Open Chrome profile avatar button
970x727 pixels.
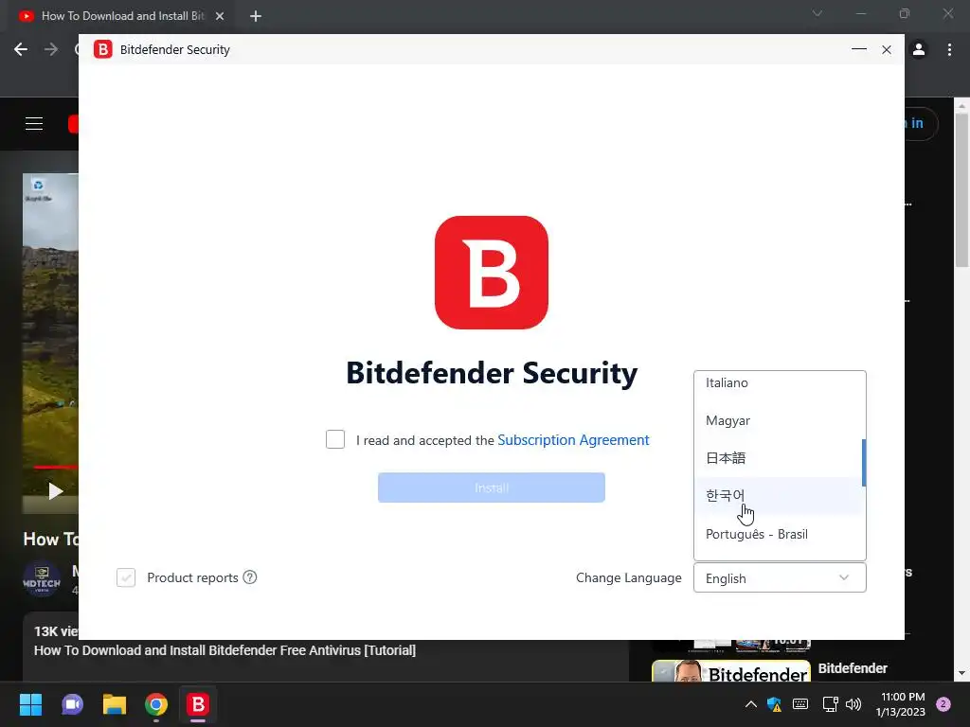coord(919,49)
